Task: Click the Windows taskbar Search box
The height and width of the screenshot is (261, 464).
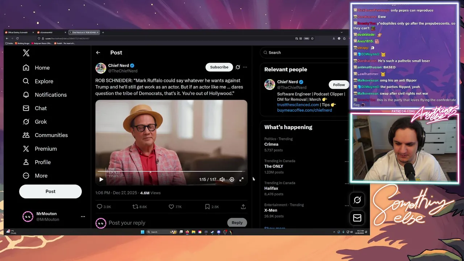Action: click(x=162, y=232)
